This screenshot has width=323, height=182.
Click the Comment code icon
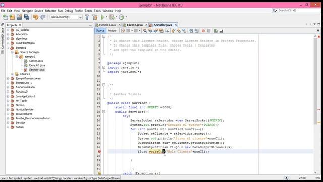tap(216, 31)
